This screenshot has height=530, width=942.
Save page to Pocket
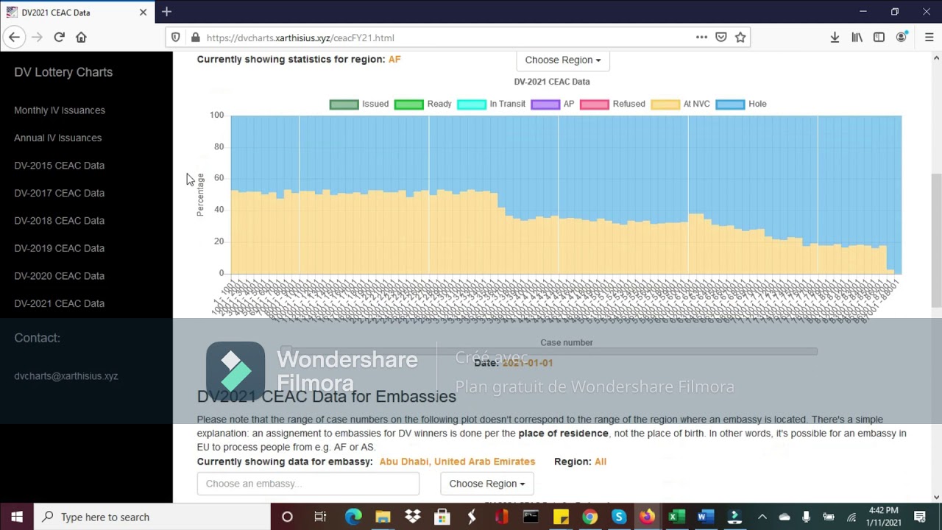(721, 37)
